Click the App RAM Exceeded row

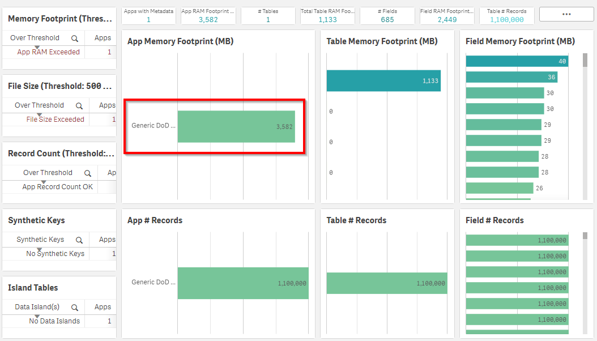[x=49, y=52]
